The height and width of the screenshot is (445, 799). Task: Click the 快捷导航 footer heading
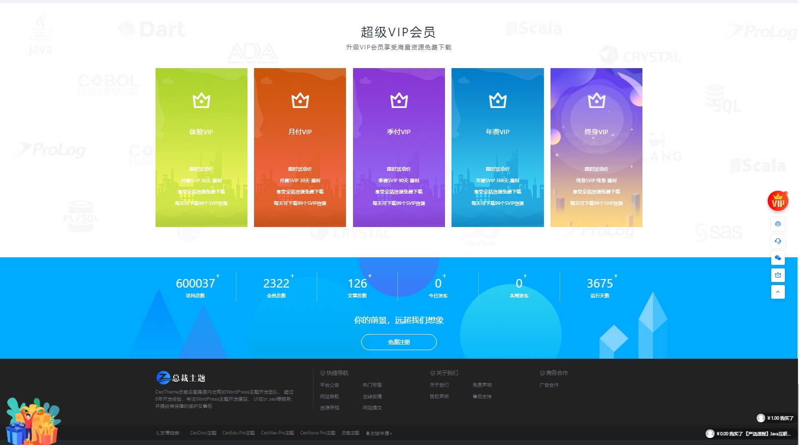coord(334,373)
